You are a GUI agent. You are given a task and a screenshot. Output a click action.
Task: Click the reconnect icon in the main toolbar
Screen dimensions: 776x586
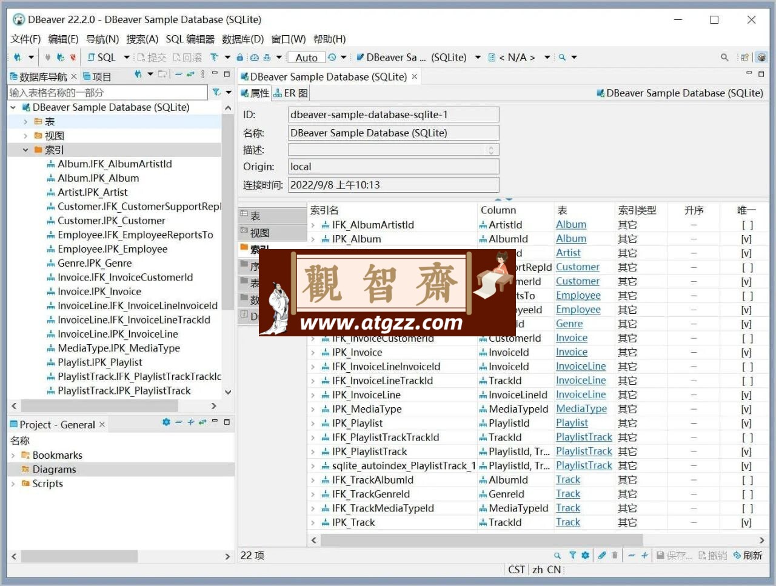[x=60, y=58]
